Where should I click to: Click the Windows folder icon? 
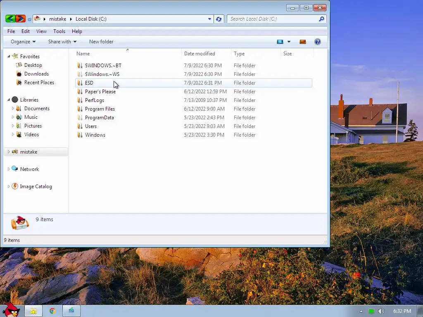[80, 135]
